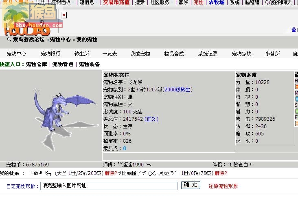Screen dimensions: 298x197
Task: Go to 宠物中心 breadcrumb link
Action: click(60, 40)
